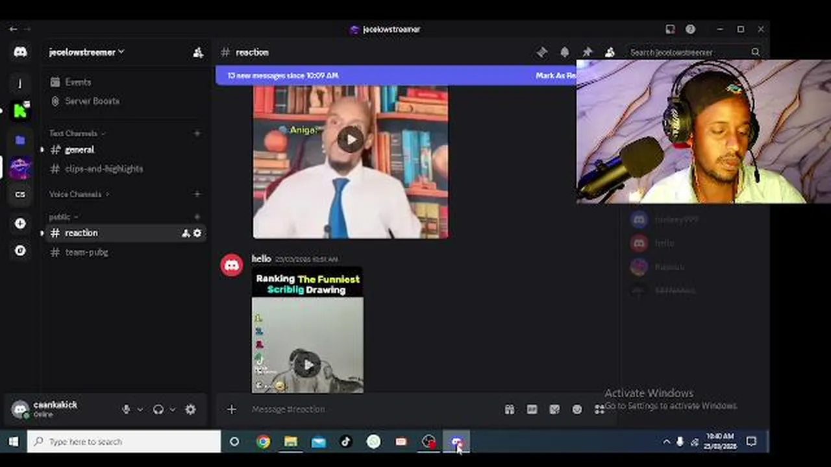Collapse the Text Channels category
The width and height of the screenshot is (831, 467).
coord(77,134)
